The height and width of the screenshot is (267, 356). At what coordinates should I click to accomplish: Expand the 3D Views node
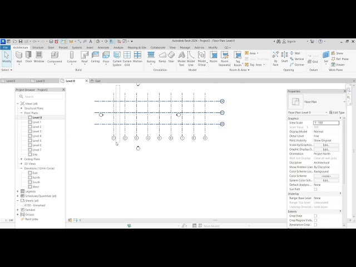pyautogui.click(x=21, y=164)
